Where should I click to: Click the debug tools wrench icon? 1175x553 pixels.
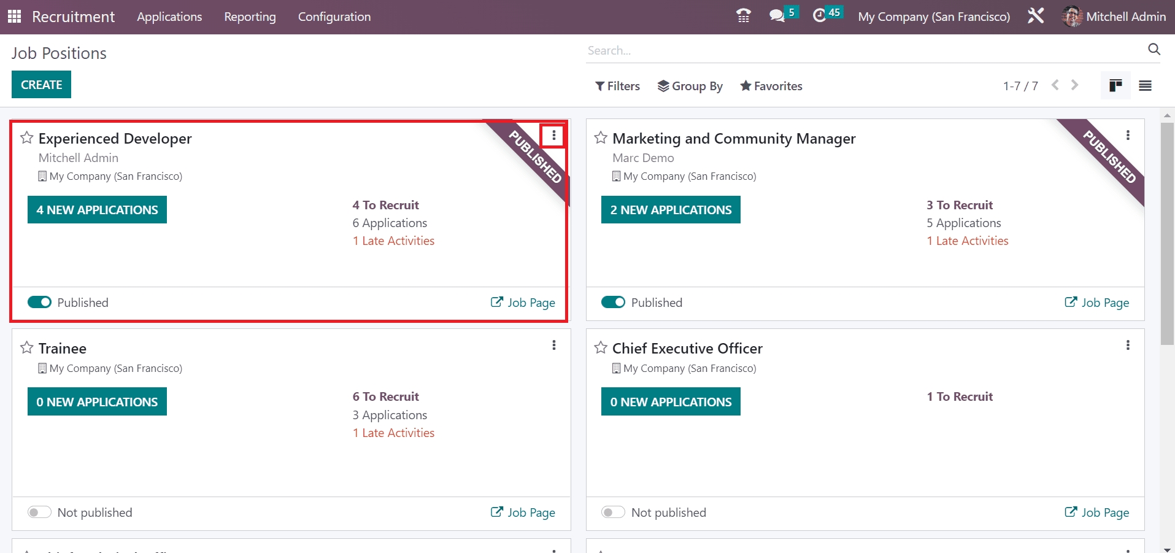[x=1036, y=16]
